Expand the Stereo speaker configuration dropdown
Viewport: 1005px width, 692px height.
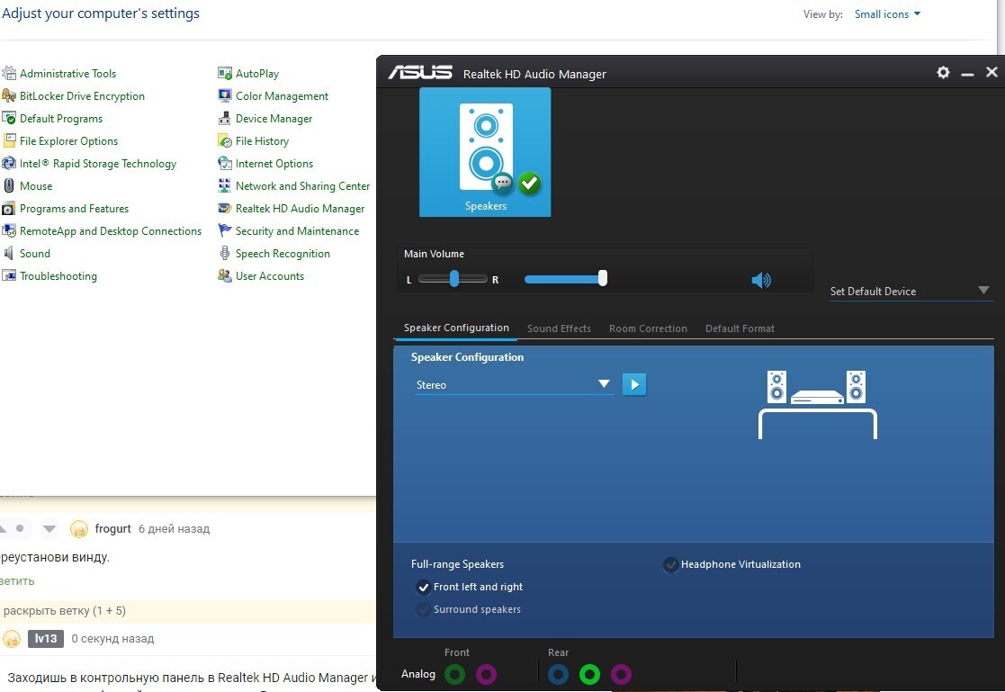(x=604, y=385)
